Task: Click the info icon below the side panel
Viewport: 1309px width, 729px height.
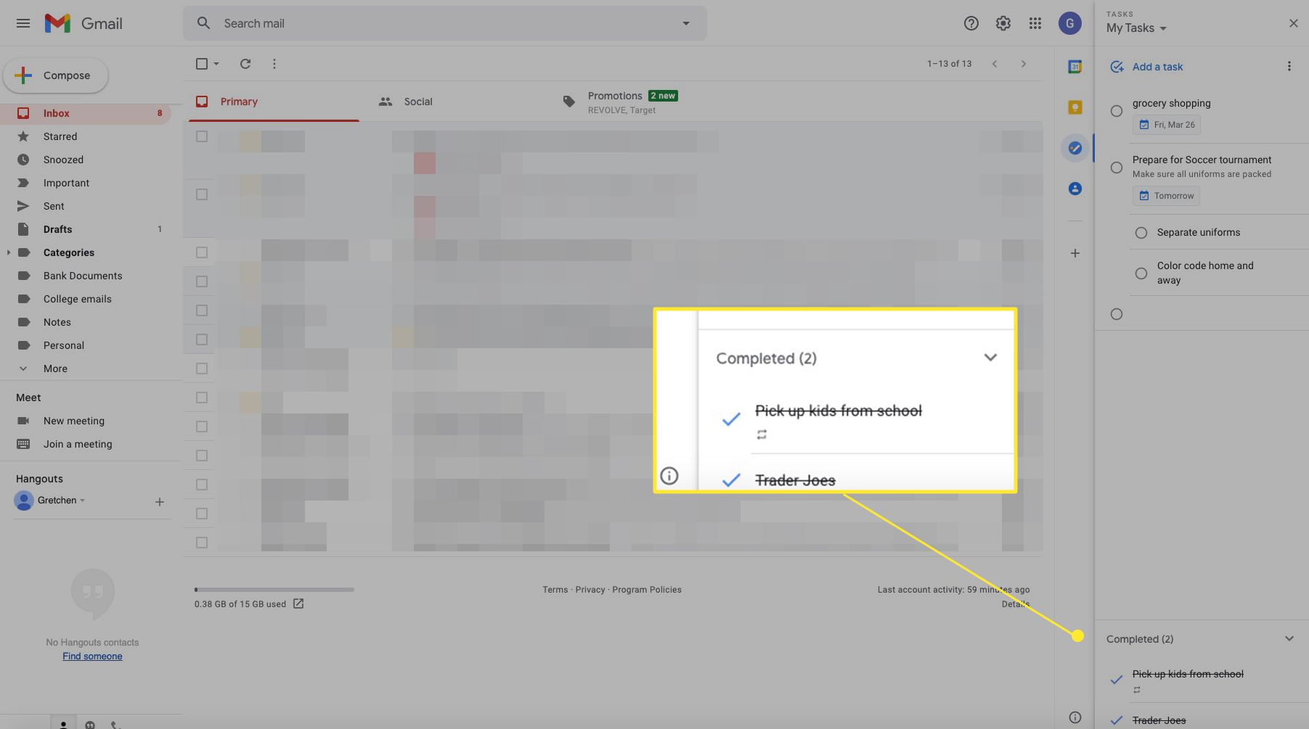Action: 1075,717
